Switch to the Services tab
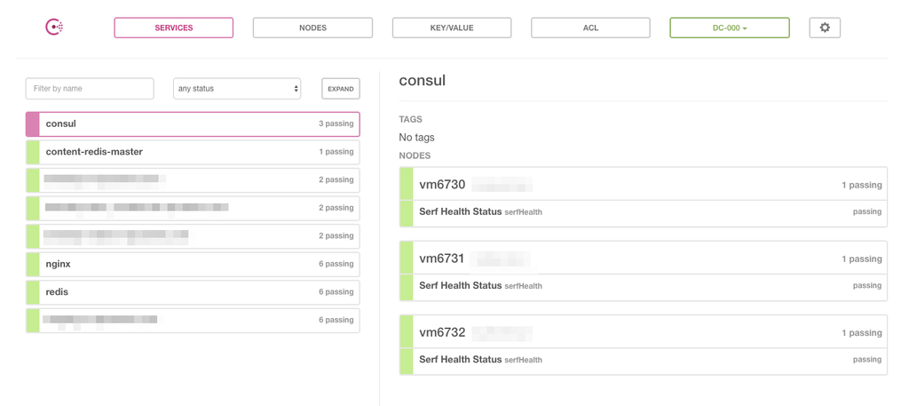Image resolution: width=909 pixels, height=406 pixels. pyautogui.click(x=174, y=28)
